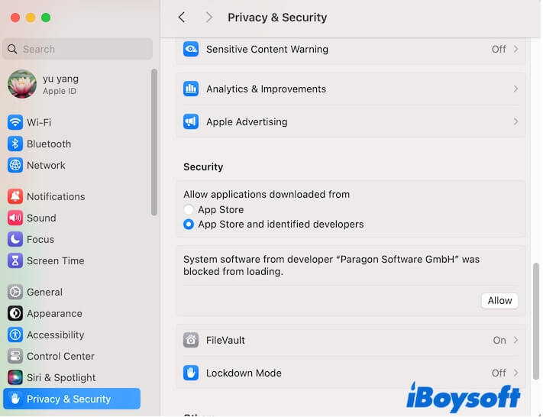
Task: Click FileVault On status
Action: [499, 340]
